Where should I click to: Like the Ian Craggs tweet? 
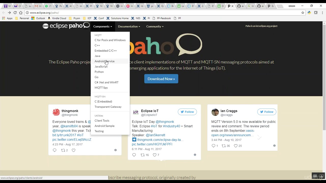(238, 146)
